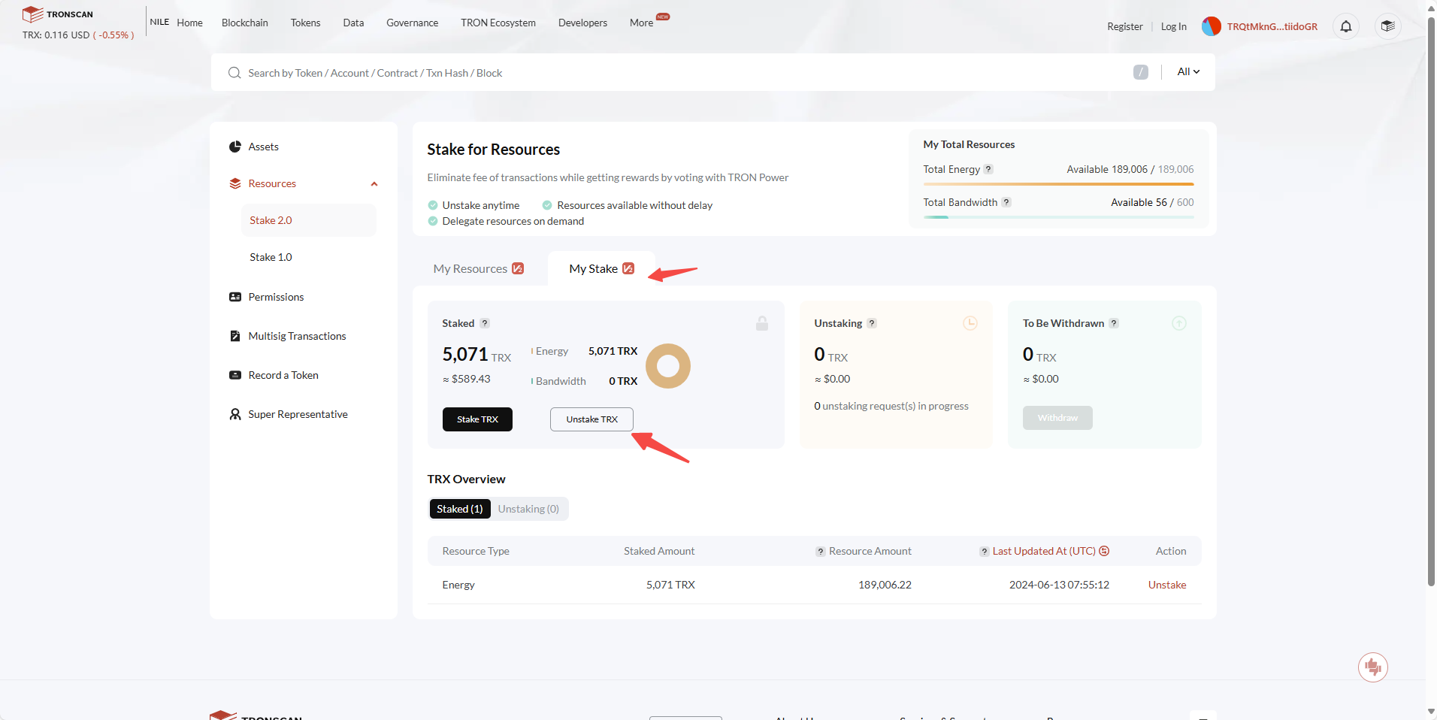Click the Staked help question mark
Viewport: 1437px width, 720px height.
485,323
